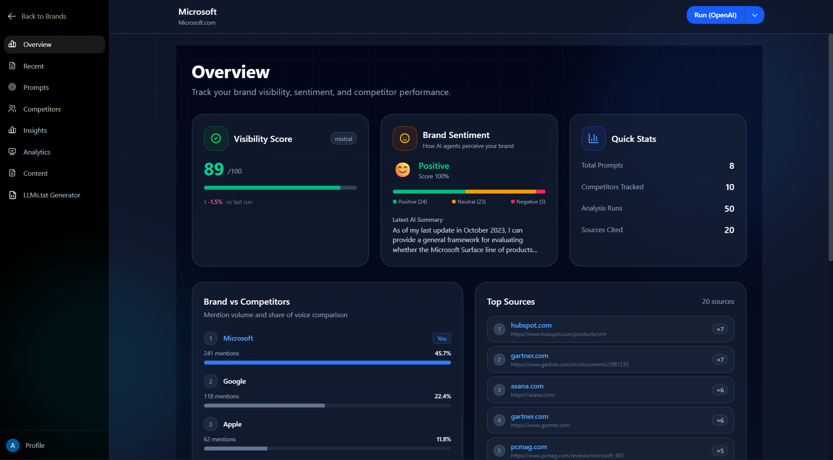
Task: Navigate to Competitors in sidebar
Action: (54, 109)
